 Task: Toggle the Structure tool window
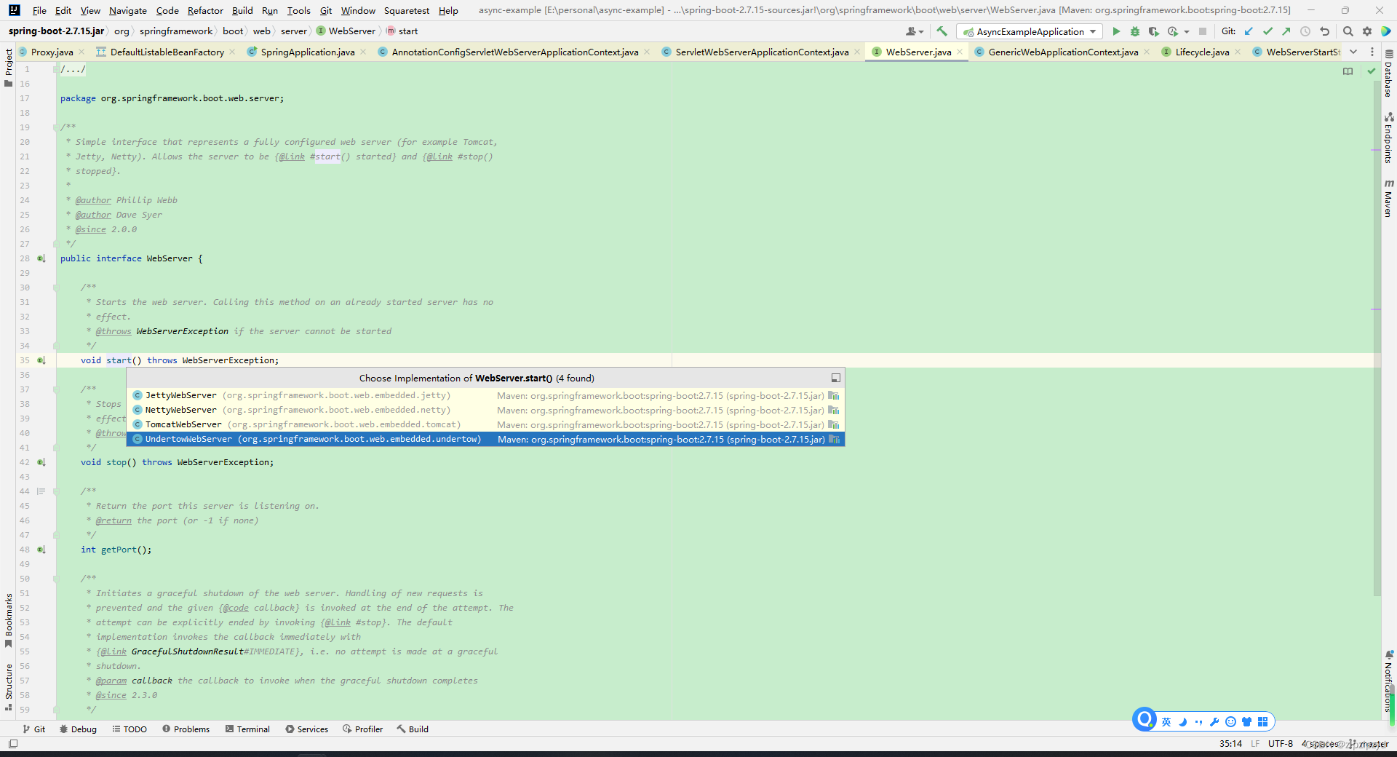9,686
